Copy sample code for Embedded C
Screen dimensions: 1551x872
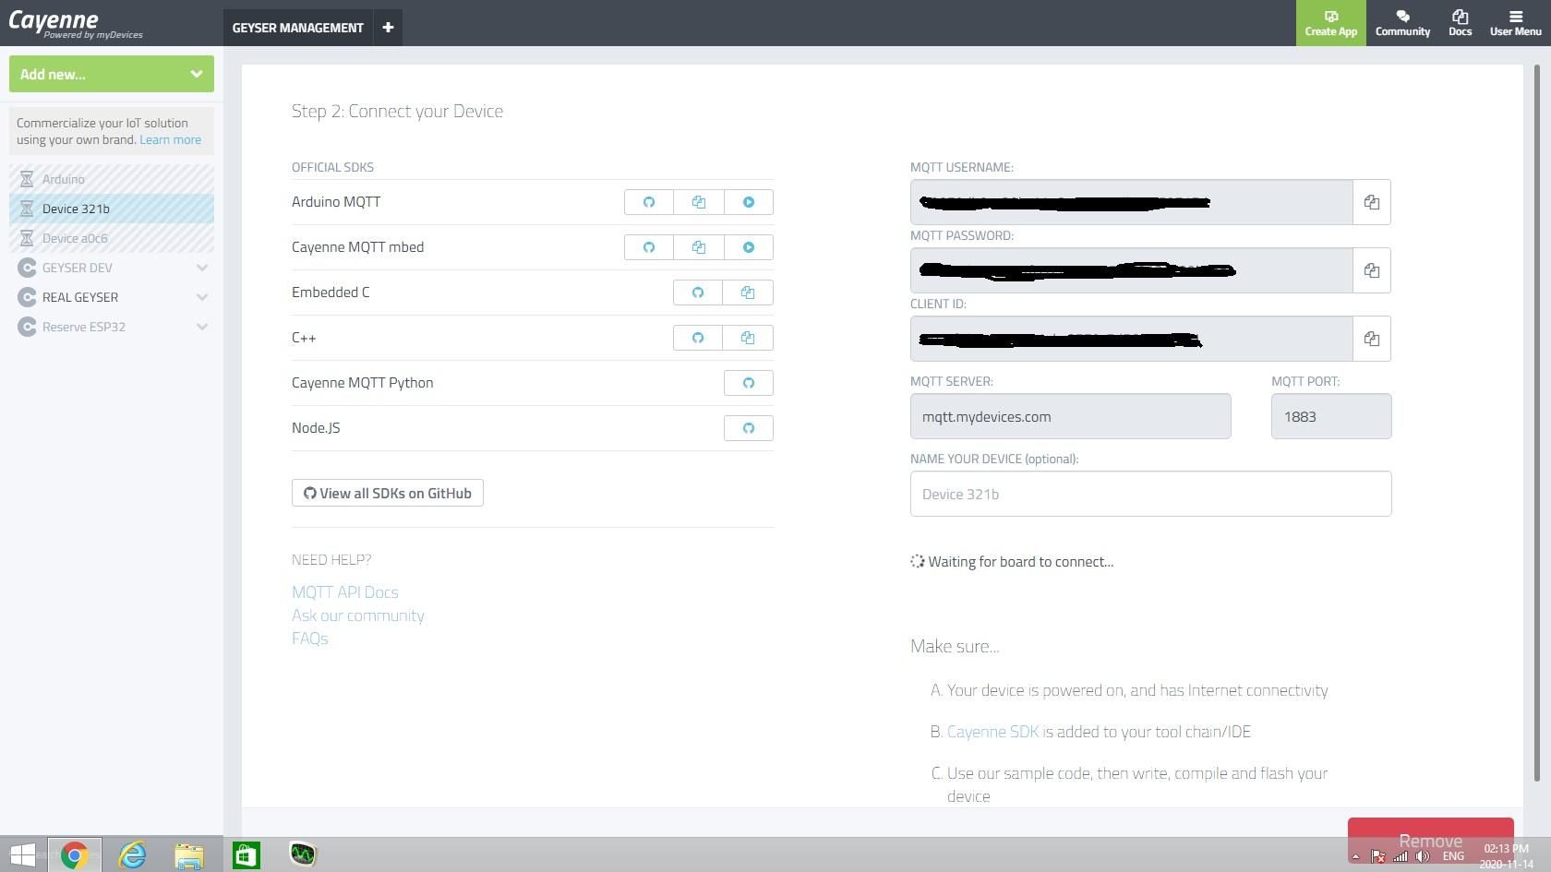(748, 293)
